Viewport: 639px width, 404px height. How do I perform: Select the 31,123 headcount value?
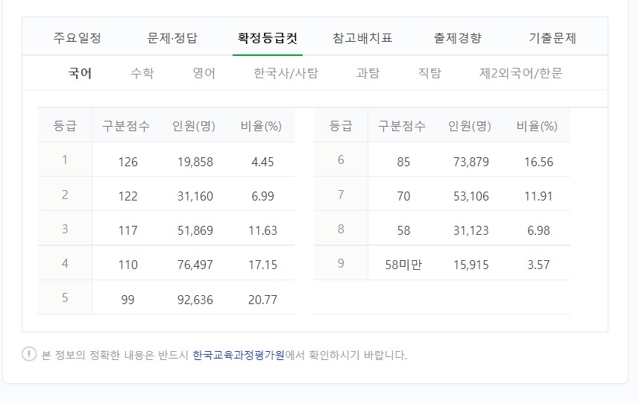[471, 230]
